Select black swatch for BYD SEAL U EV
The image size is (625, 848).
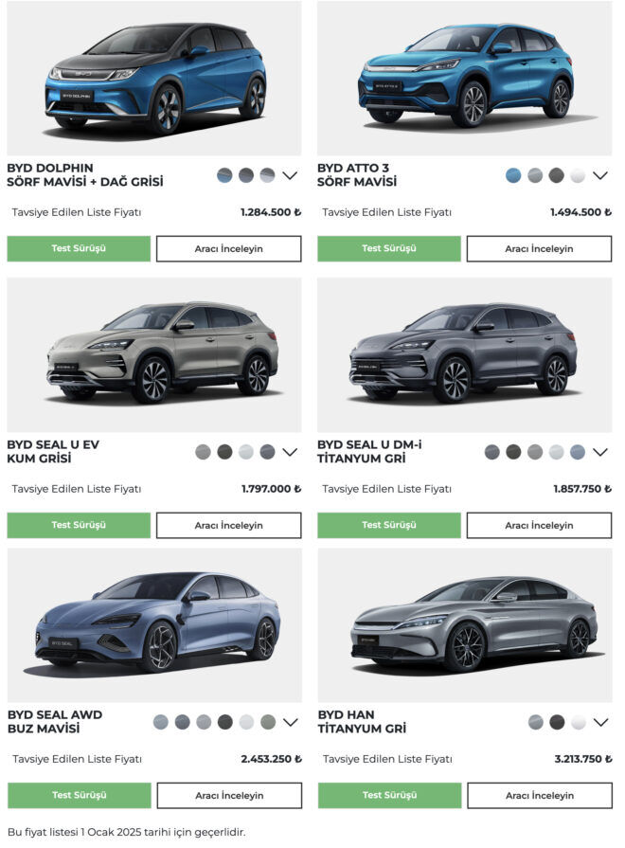[224, 452]
